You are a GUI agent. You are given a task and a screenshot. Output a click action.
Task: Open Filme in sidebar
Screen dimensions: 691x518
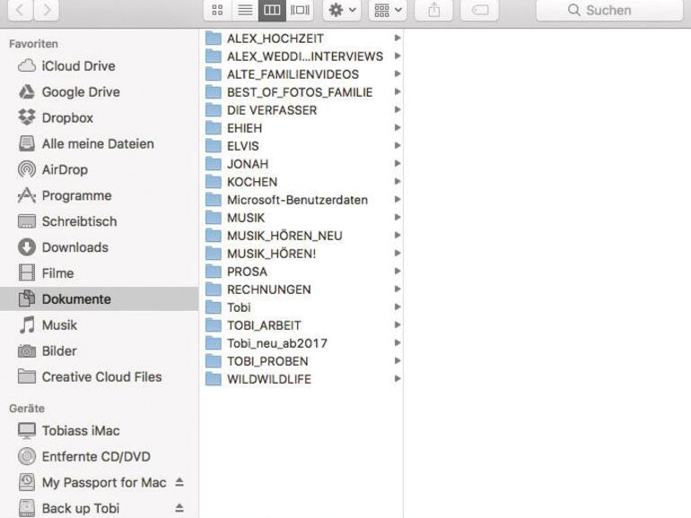pyautogui.click(x=99, y=273)
